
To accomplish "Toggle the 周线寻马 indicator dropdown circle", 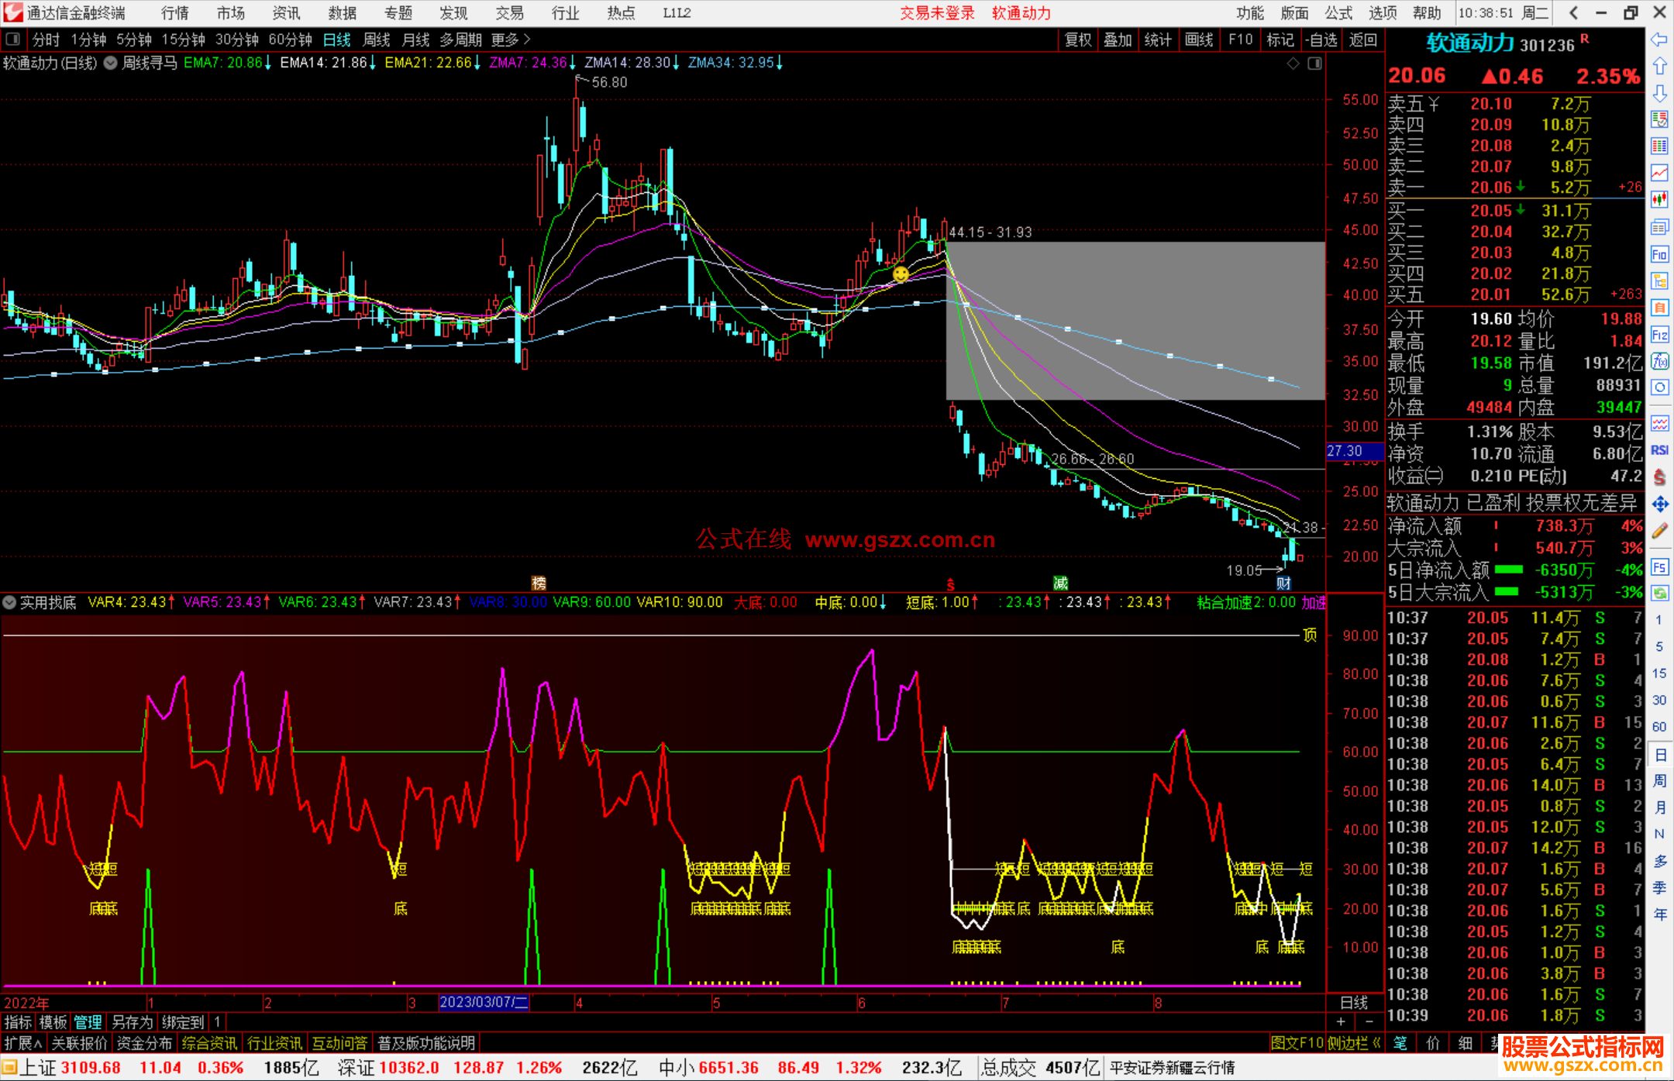I will 111,63.
